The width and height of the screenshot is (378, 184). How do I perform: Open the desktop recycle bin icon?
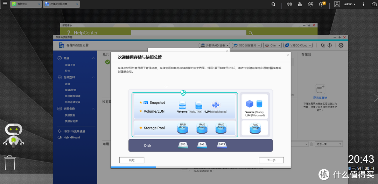click(10, 163)
